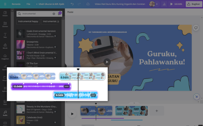This screenshot has height=126, width=203.
Task: Open the comment icon beside canvas
Action: (196, 28)
